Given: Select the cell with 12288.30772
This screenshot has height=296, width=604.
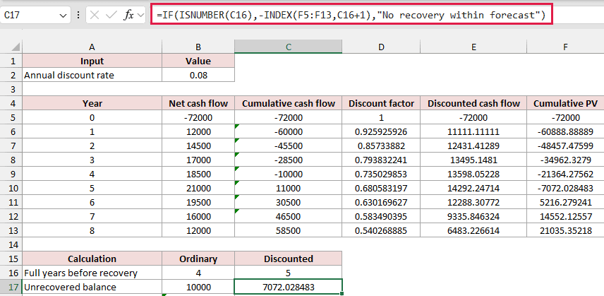Looking at the screenshot, I should click(x=473, y=202).
